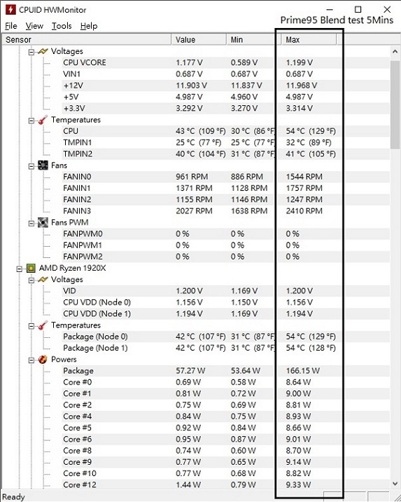Click the scrollbar down arrow
This screenshot has width=401, height=502.
click(395, 484)
